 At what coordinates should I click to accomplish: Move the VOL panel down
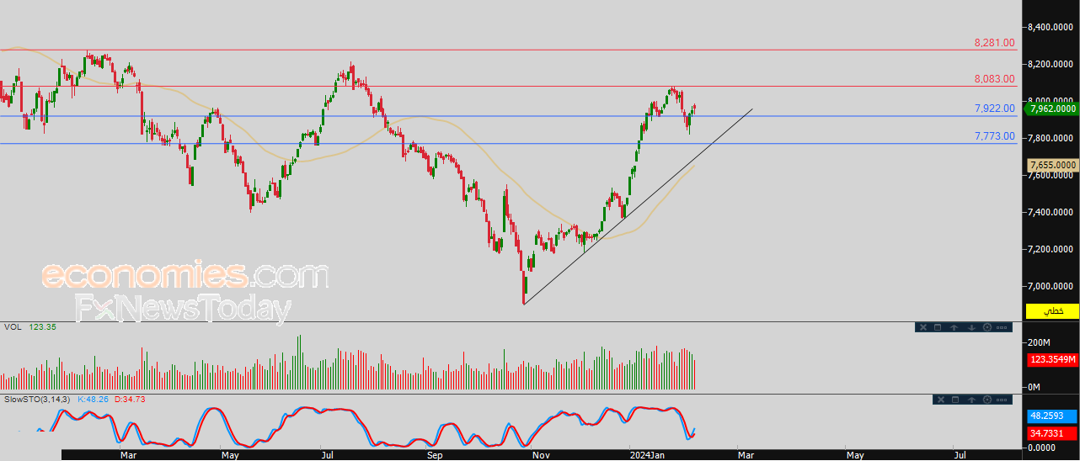[x=971, y=327]
